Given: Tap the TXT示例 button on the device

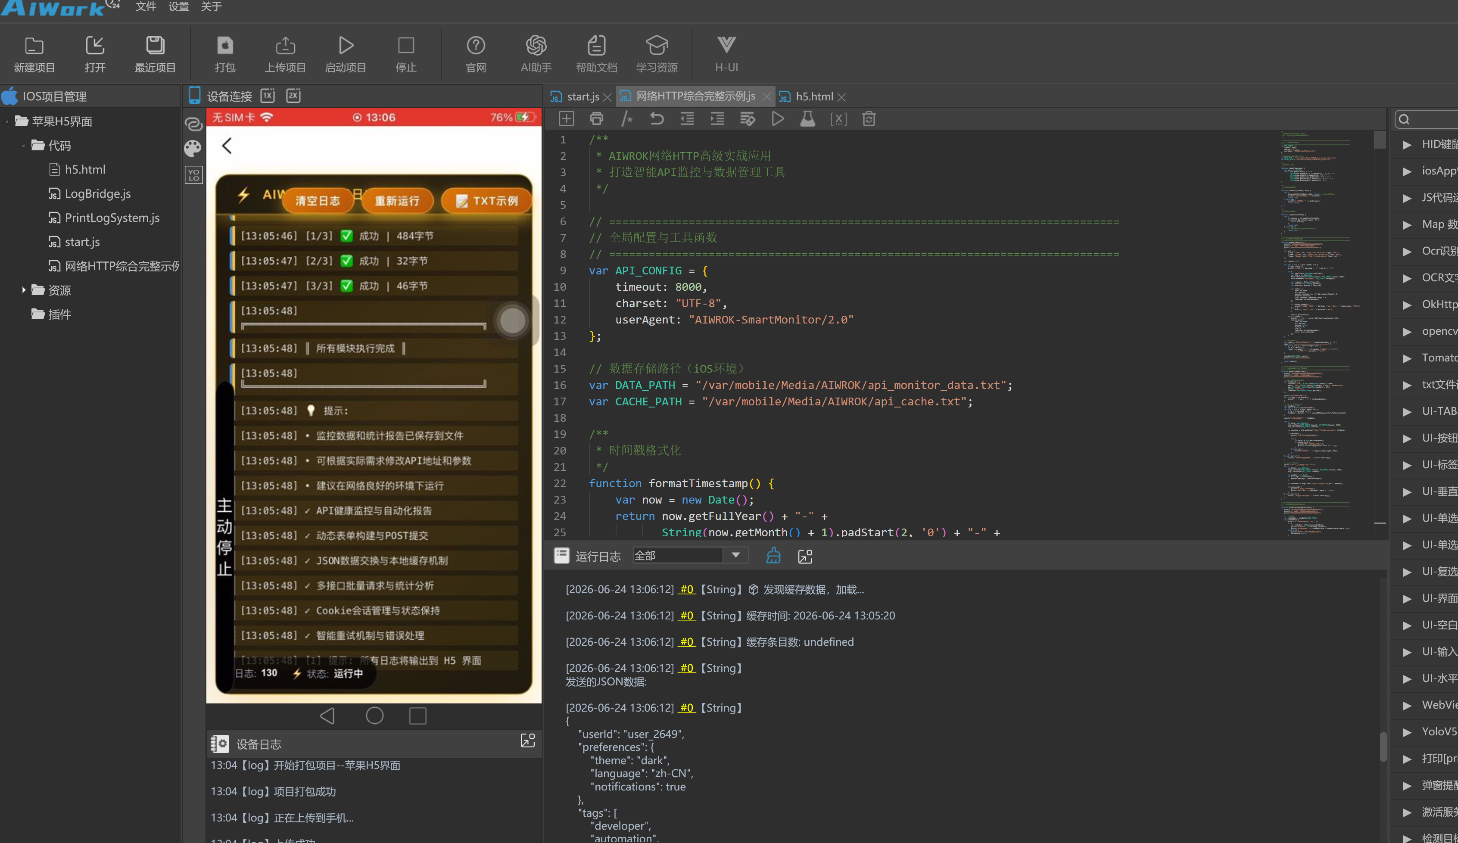Looking at the screenshot, I should pyautogui.click(x=486, y=200).
